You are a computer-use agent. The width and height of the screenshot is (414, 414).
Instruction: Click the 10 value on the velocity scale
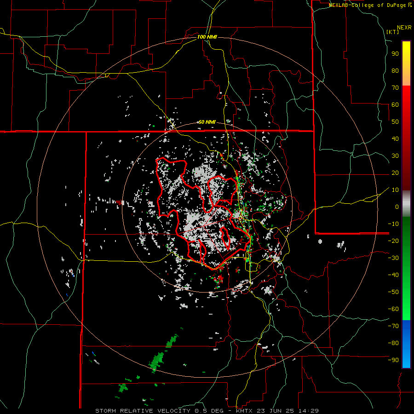click(395, 190)
